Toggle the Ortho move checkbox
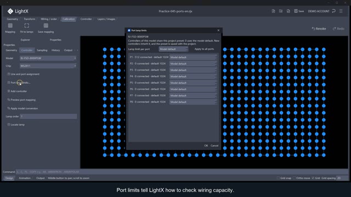The height and width of the screenshot is (197, 351). point(294,178)
